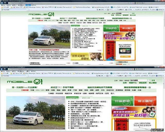Open address bar dropdown in top window
165x132 pixels.
point(128,3)
